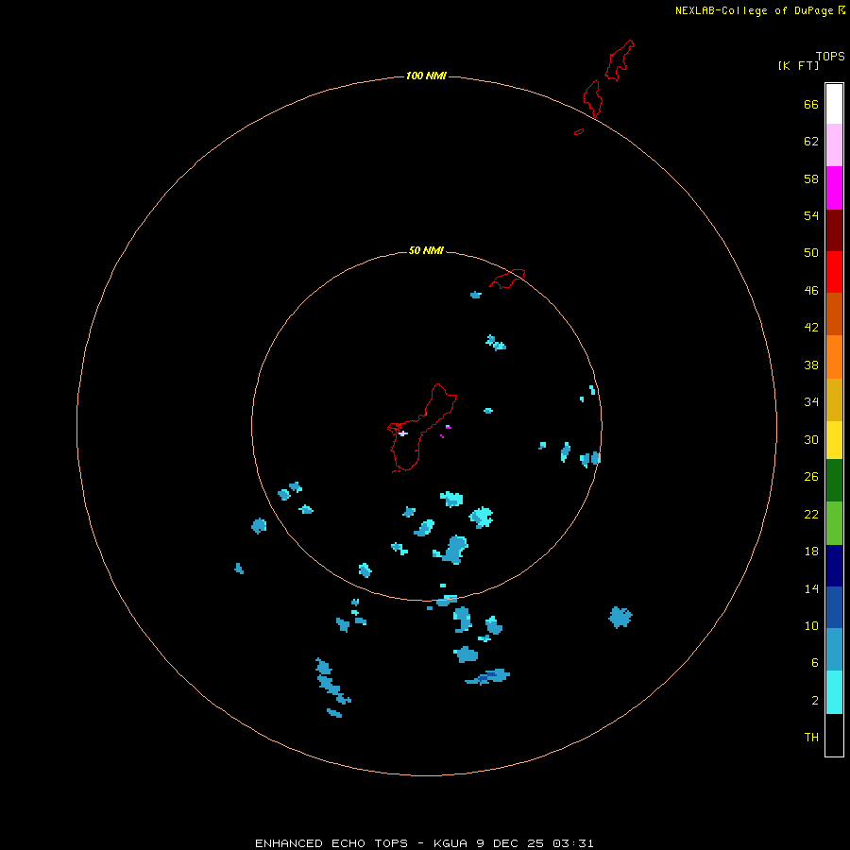This screenshot has height=850, width=850.
Task: Click the black TH threshold swatch
Action: [x=834, y=735]
